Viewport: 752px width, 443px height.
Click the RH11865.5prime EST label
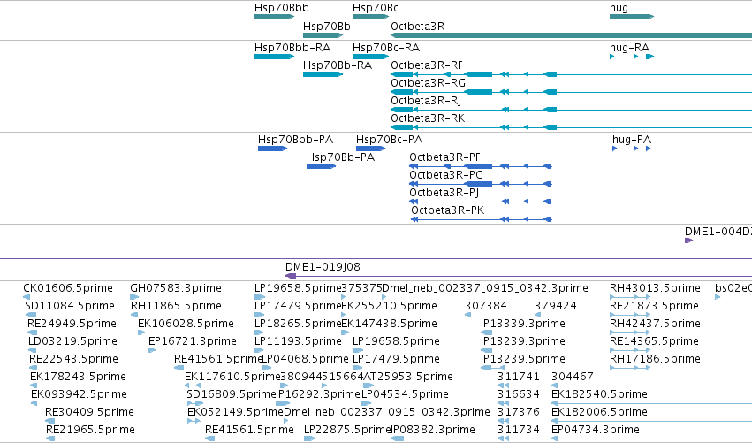[176, 306]
